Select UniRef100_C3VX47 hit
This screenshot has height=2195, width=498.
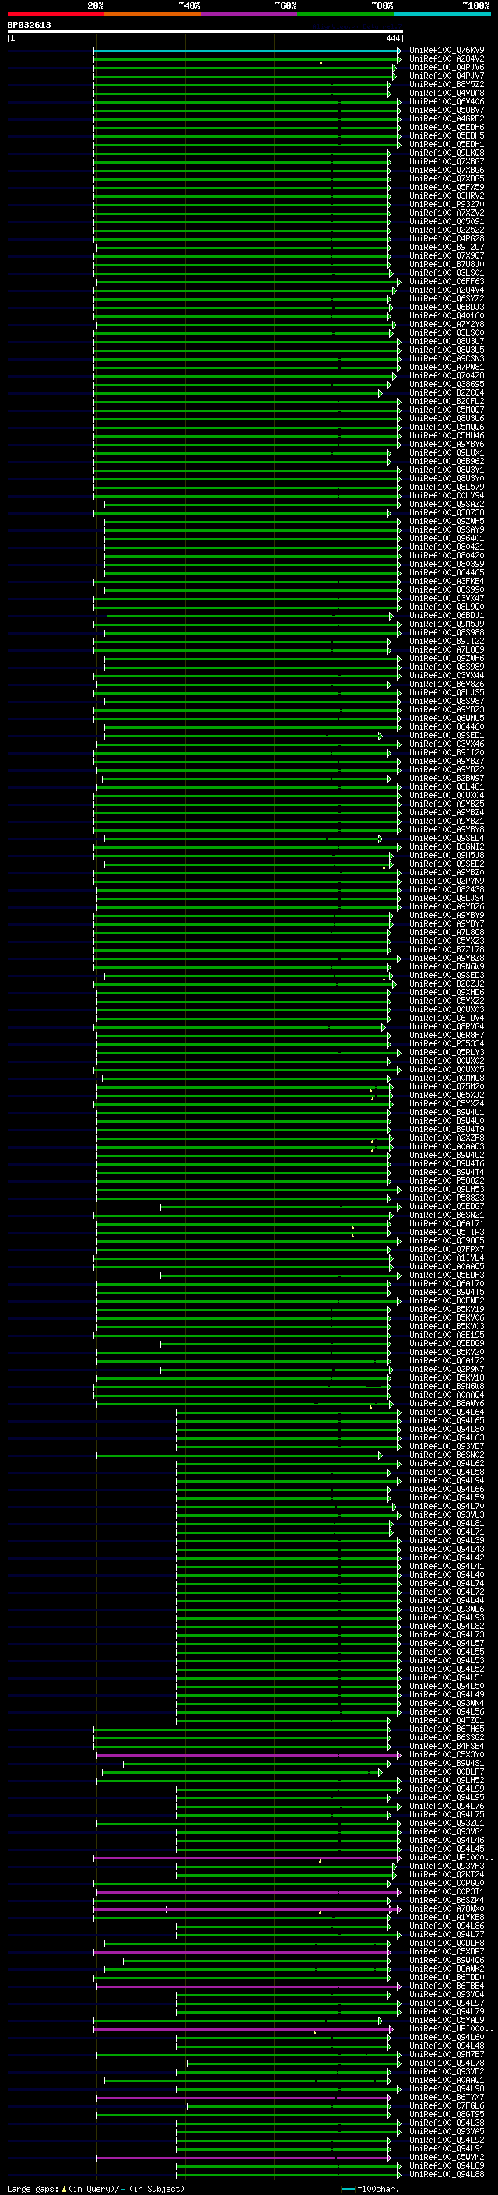[x=447, y=598]
